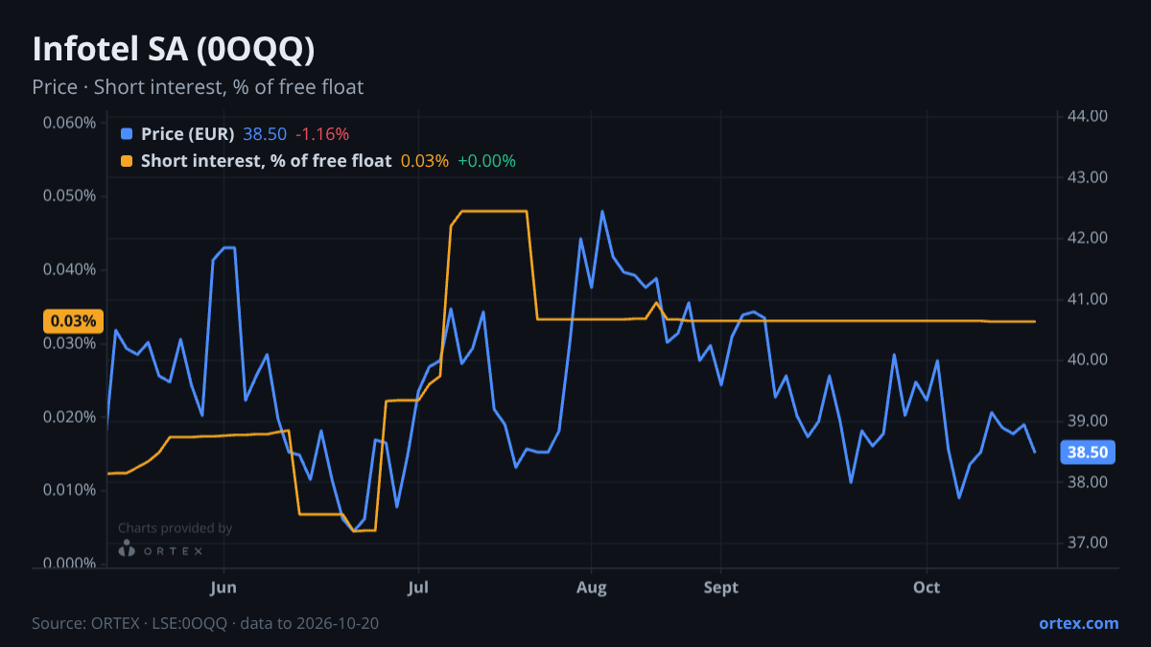
Task: Click the orange Short interest legend dot
Action: click(127, 161)
